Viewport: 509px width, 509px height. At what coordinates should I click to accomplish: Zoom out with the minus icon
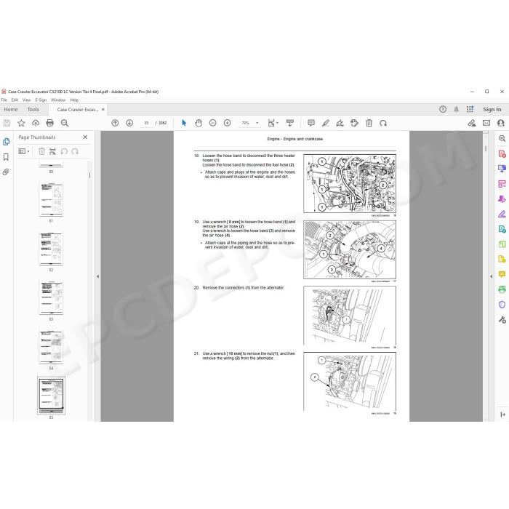[212, 123]
